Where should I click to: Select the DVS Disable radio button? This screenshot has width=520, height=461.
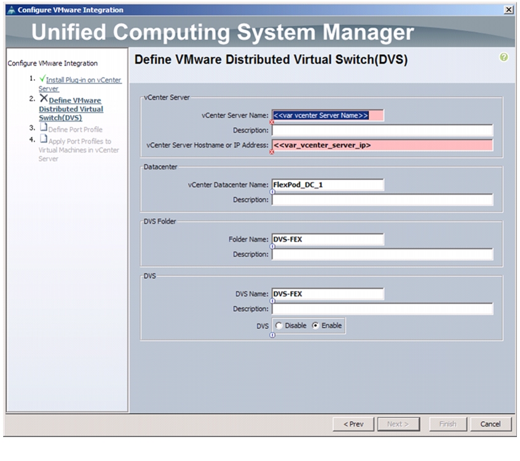[x=279, y=326]
